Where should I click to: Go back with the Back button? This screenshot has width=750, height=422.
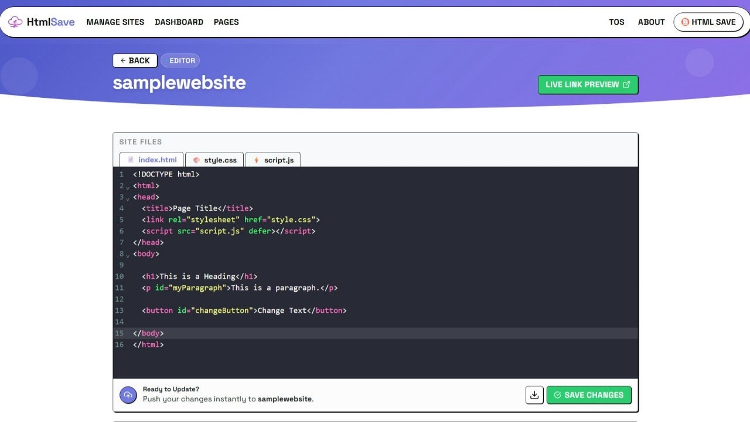[x=135, y=60]
